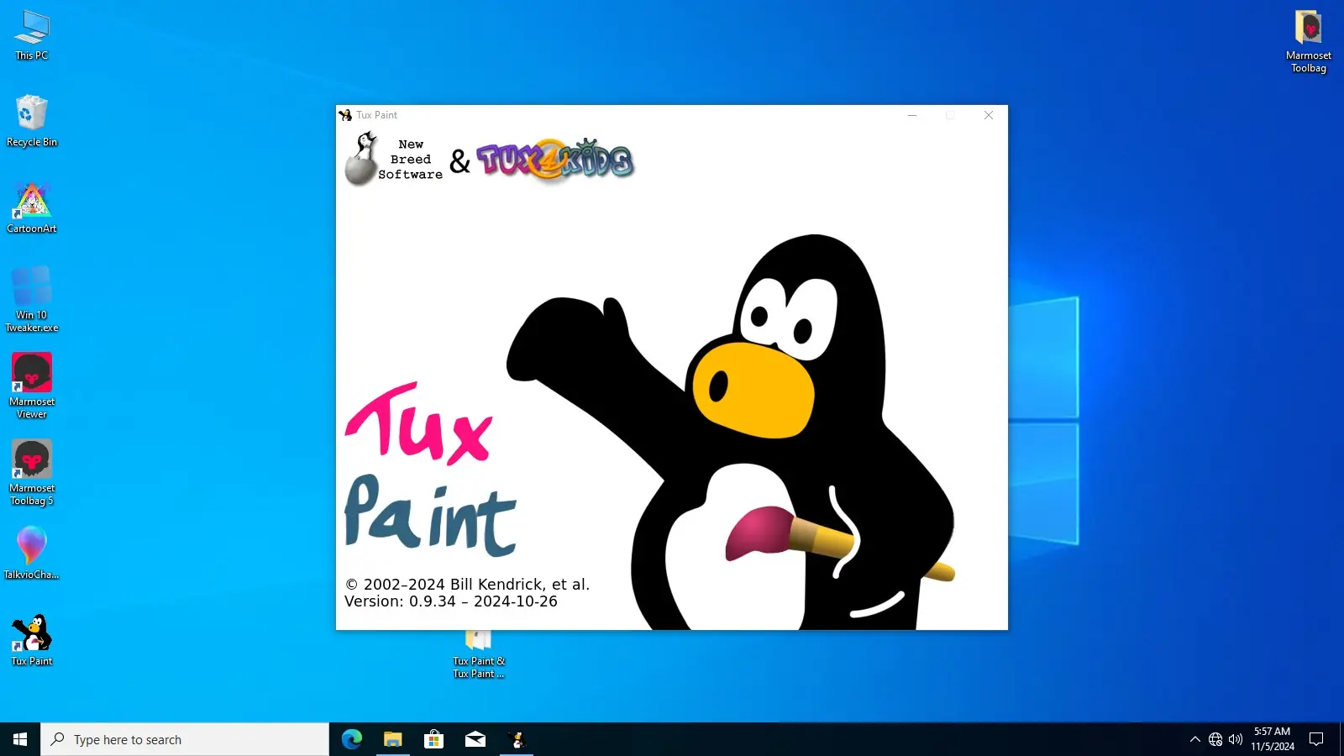Click the copyright line "© 2002–2024 Bill Kendrick, et al."
The width and height of the screenshot is (1344, 756).
coord(467,585)
